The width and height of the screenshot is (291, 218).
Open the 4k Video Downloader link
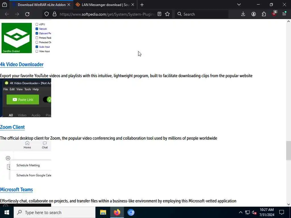[x=22, y=64]
